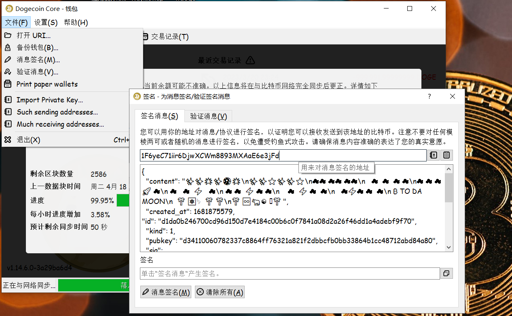Image resolution: width=512 pixels, height=316 pixels.
Task: Switch to the 交易记录(T) toolbar tab
Action: (x=165, y=37)
